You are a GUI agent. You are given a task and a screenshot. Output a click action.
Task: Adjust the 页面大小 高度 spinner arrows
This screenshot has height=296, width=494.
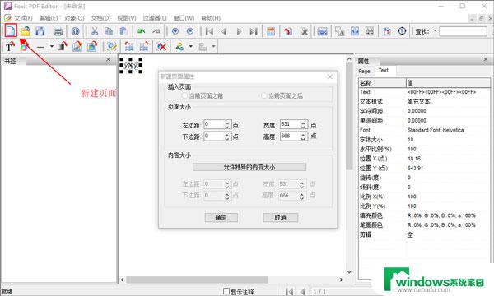[x=303, y=136]
